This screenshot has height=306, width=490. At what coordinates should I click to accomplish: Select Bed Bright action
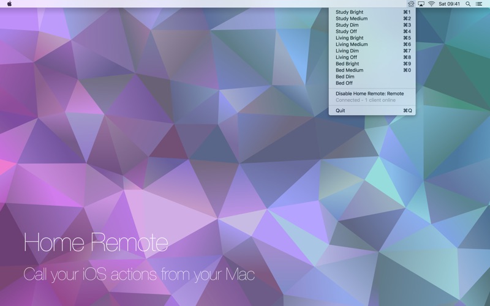(x=372, y=64)
